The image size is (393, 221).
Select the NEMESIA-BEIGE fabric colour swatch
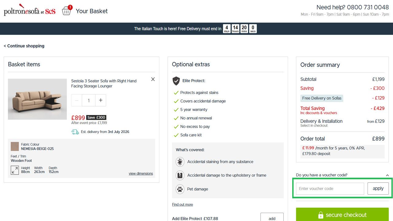click(15, 146)
